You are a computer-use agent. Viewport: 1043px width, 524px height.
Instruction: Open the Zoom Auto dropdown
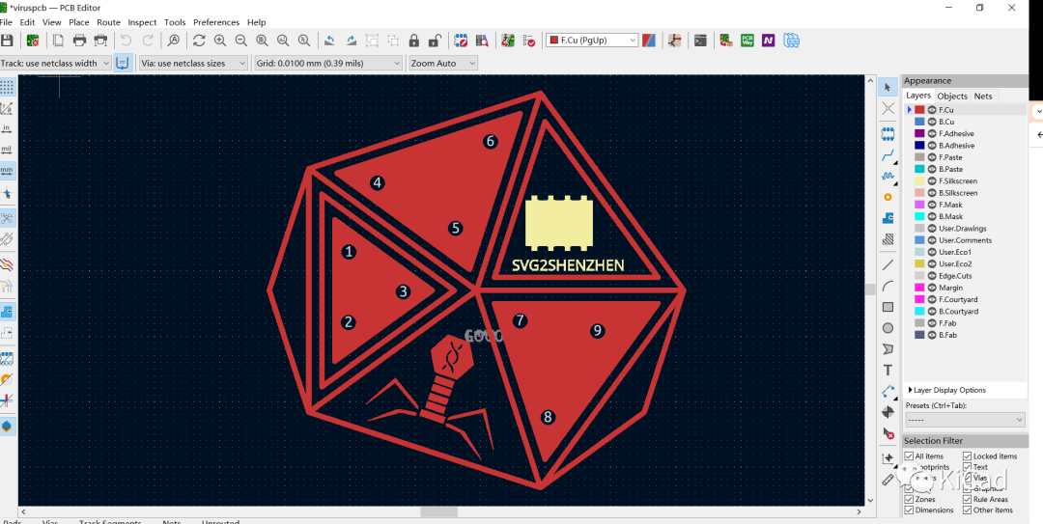point(443,63)
